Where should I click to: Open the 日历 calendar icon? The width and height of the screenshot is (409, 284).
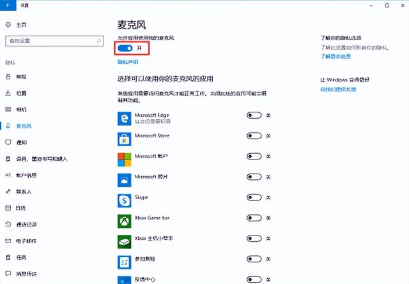click(8, 208)
